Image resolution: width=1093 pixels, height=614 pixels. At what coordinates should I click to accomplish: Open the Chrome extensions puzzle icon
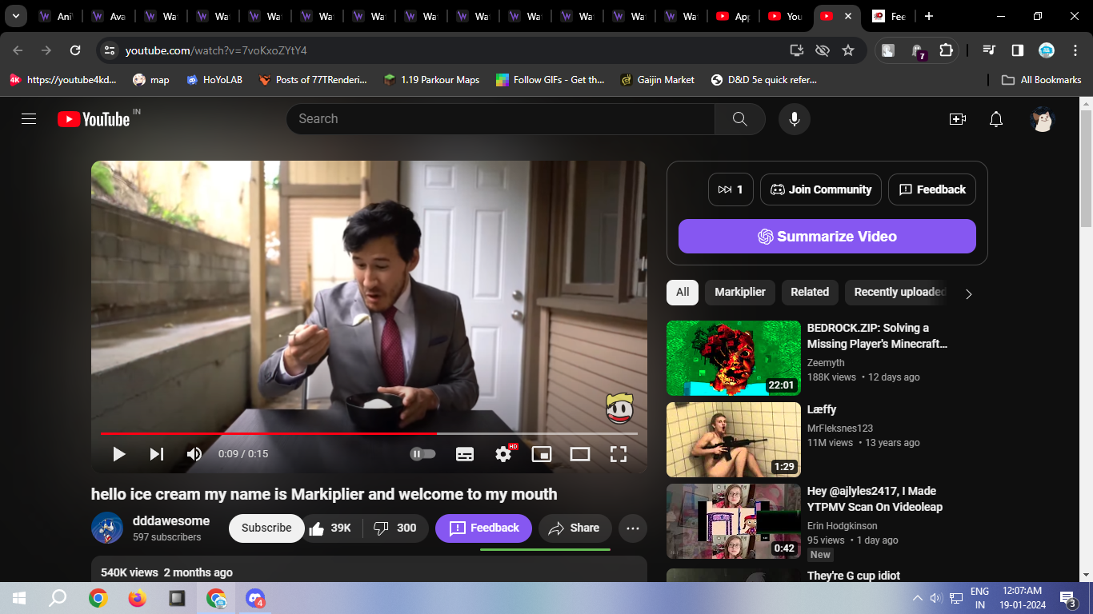coord(946,50)
